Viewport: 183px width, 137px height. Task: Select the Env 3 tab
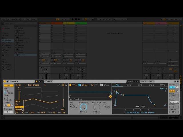point(140,85)
